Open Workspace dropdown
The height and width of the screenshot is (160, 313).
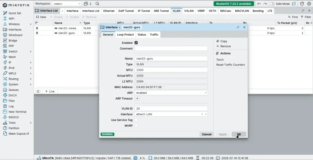[66, 4]
